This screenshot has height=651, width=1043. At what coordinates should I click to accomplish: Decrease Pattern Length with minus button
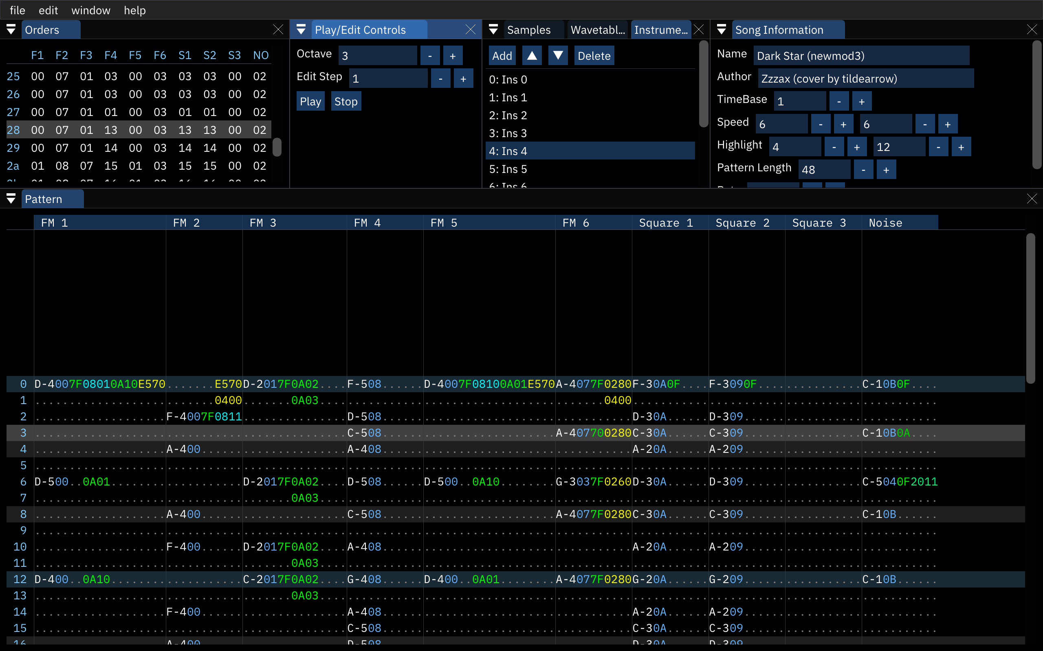coord(863,170)
